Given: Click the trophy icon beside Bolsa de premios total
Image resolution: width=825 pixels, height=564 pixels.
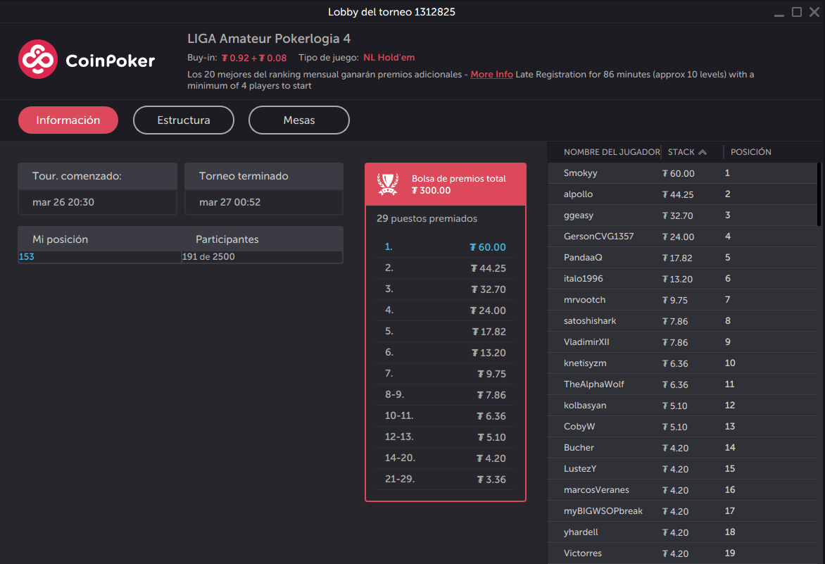Looking at the screenshot, I should click(x=386, y=184).
